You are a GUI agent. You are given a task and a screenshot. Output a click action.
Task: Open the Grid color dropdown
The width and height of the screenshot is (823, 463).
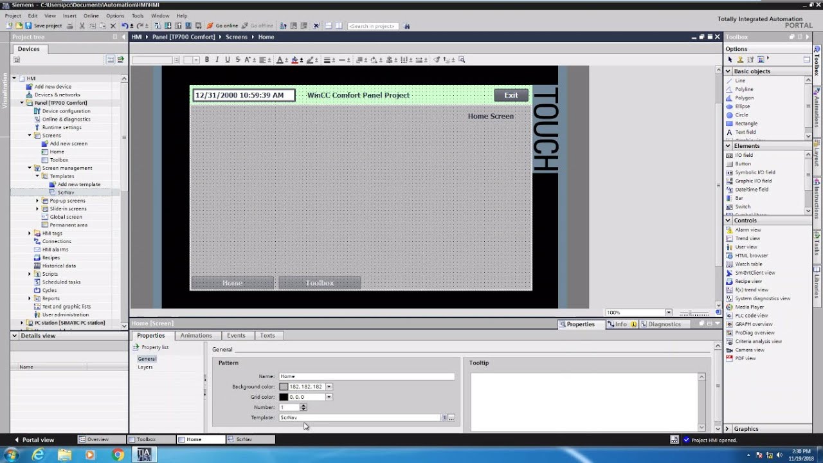coord(329,397)
